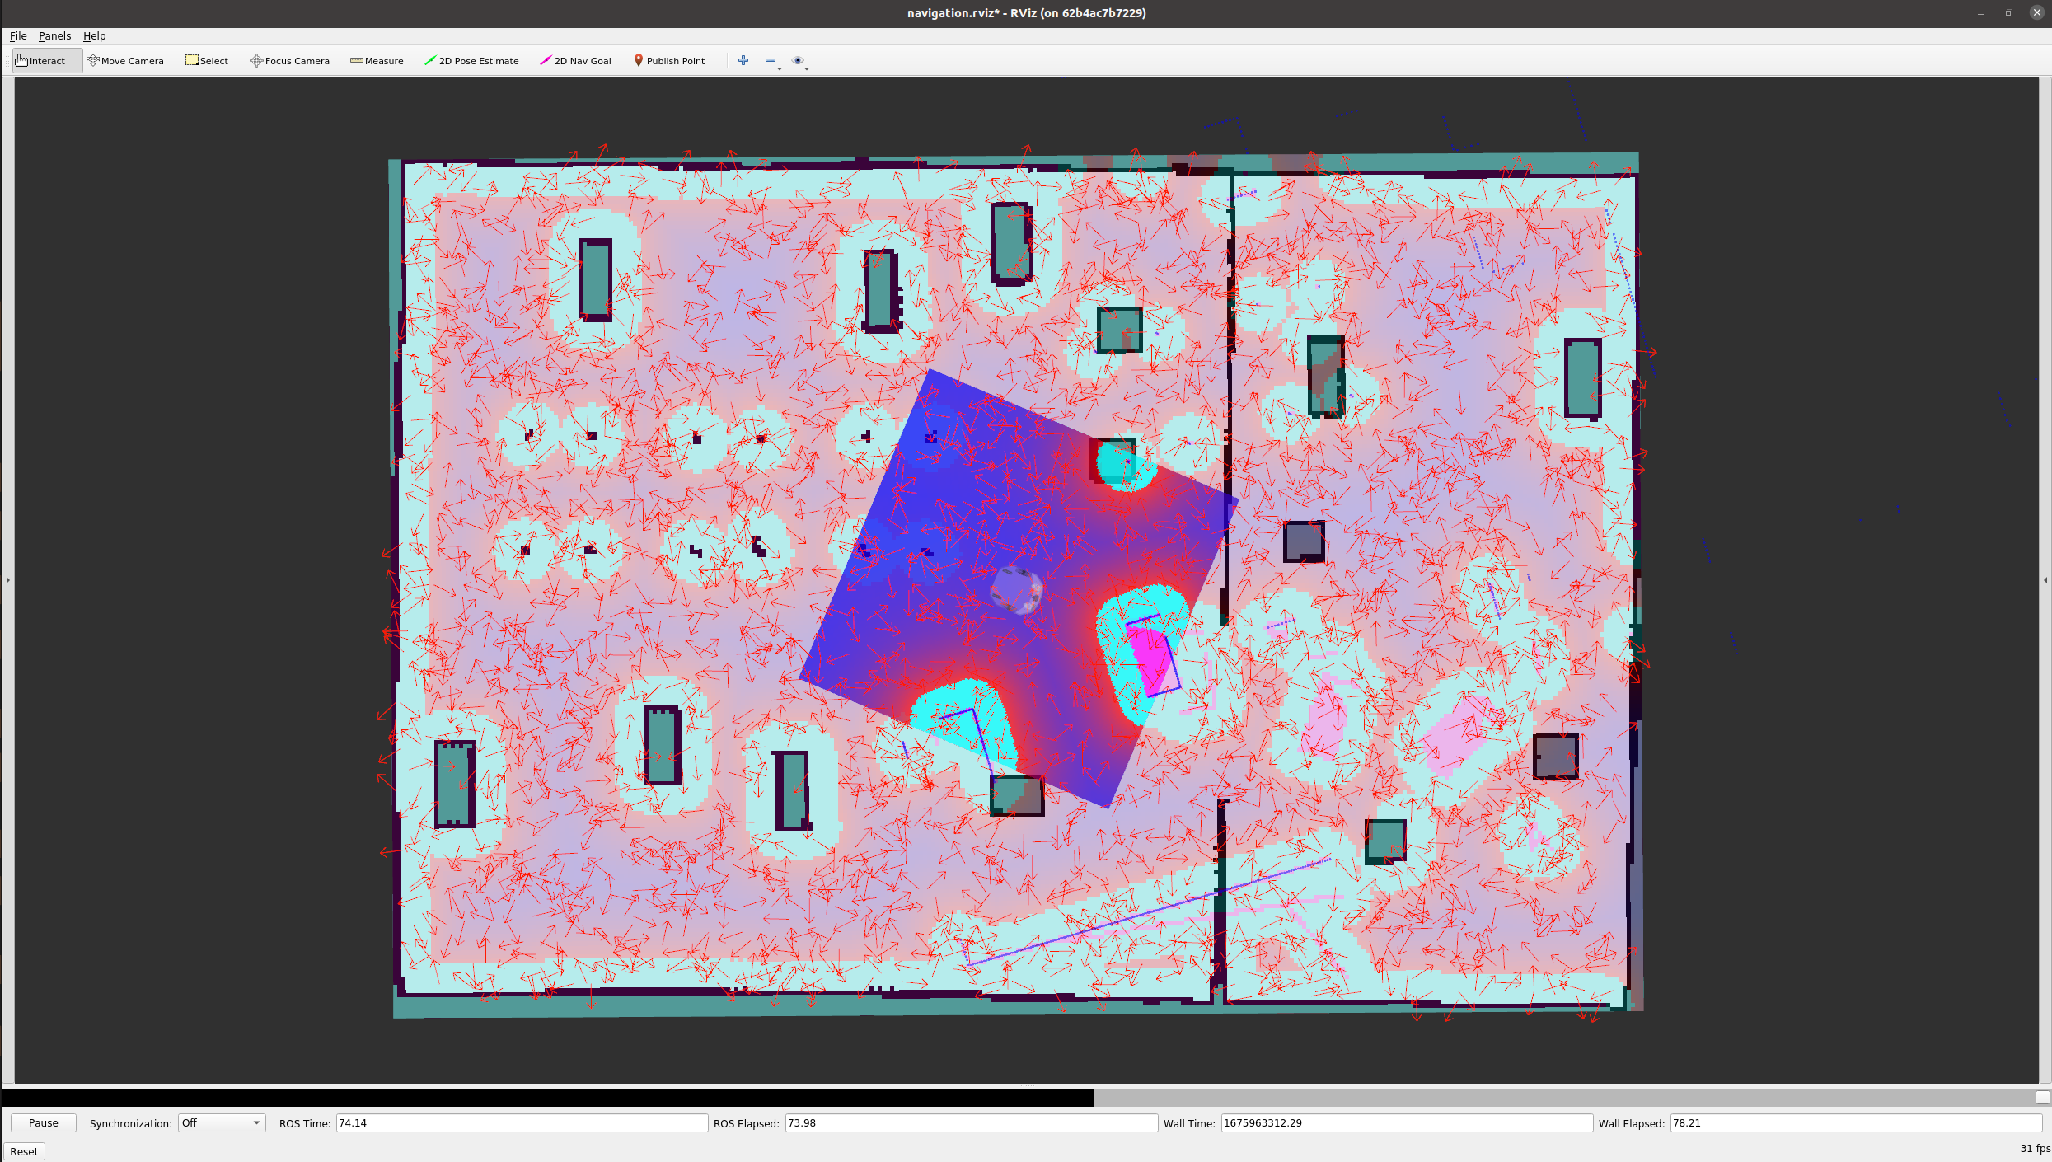Select the Interact tool
The height and width of the screenshot is (1162, 2052).
pyautogui.click(x=46, y=61)
